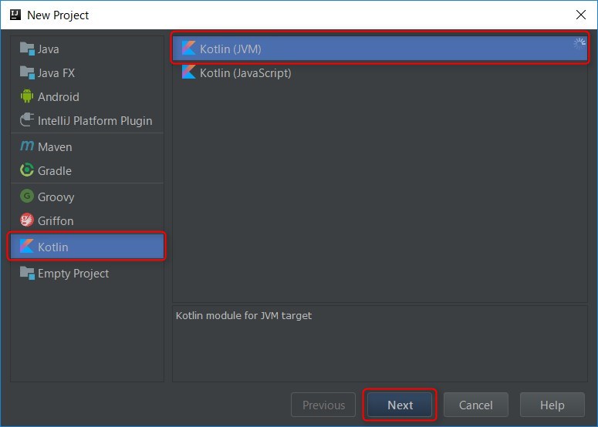Image resolution: width=598 pixels, height=427 pixels.
Task: Select the Griffon label in the list
Action: point(56,221)
